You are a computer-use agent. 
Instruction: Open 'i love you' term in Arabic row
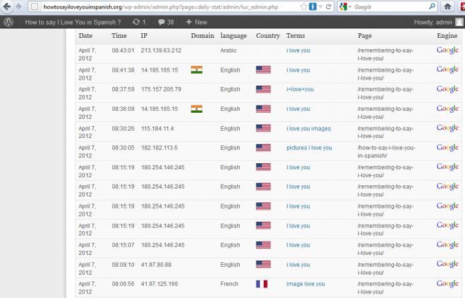coord(298,50)
